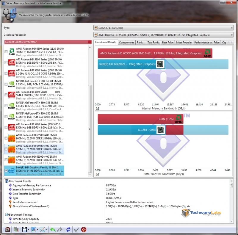The width and height of the screenshot is (238, 235).
Task: Click the grey forward arrow icon
Action: click(x=59, y=229)
